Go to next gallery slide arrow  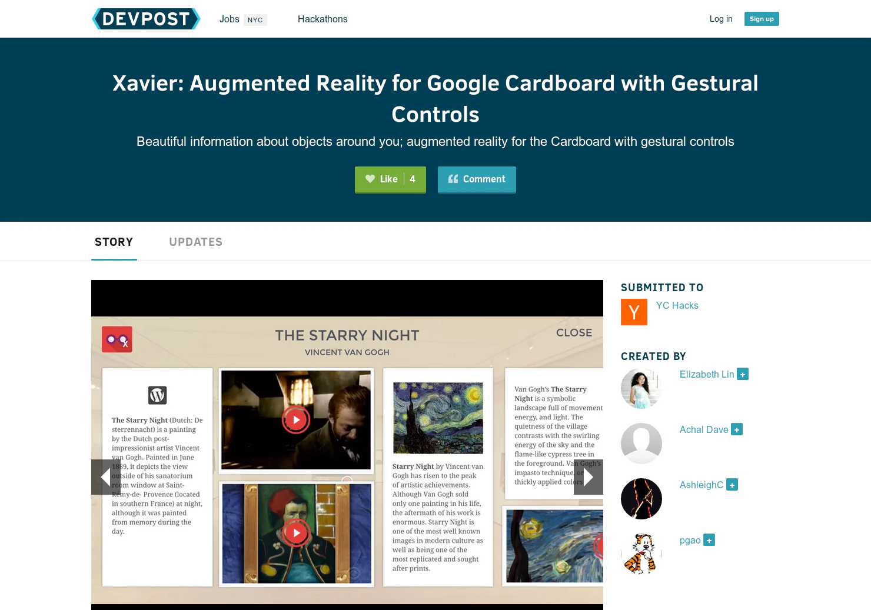[589, 477]
